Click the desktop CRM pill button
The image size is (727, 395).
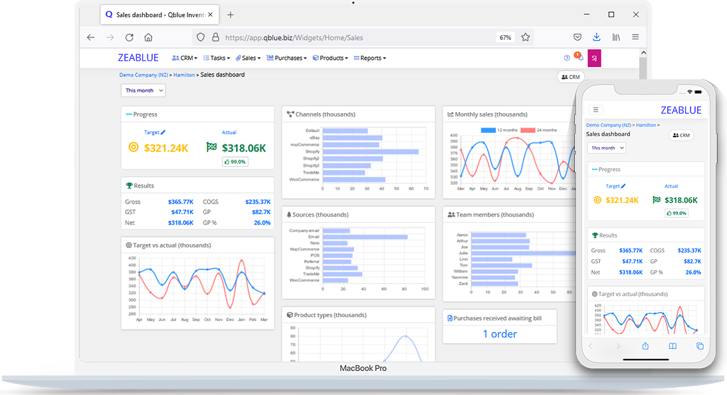pos(571,77)
